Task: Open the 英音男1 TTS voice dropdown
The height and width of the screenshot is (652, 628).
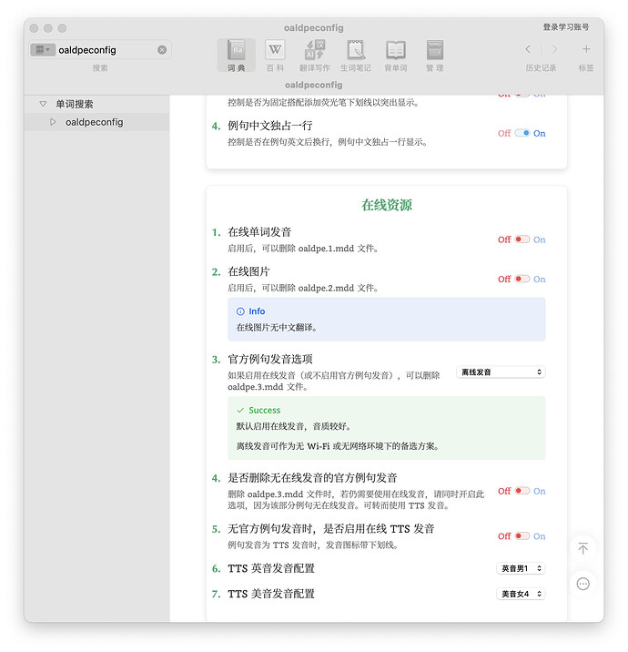Action: [521, 568]
